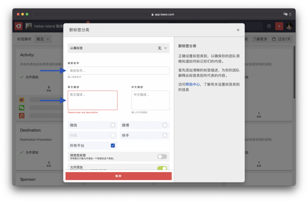Click the Kuaishou platform icon

pyautogui.click(x=22, y=116)
